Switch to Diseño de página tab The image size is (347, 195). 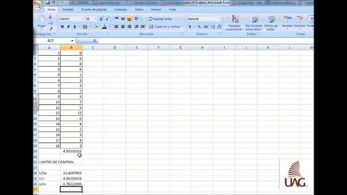pyautogui.click(x=94, y=10)
